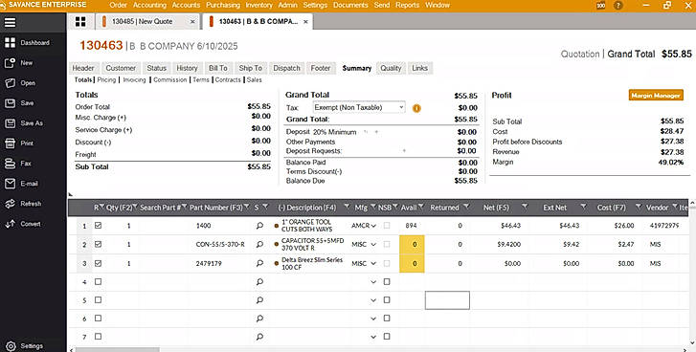Search part for CON-55/5-370-R row

pyautogui.click(x=259, y=244)
